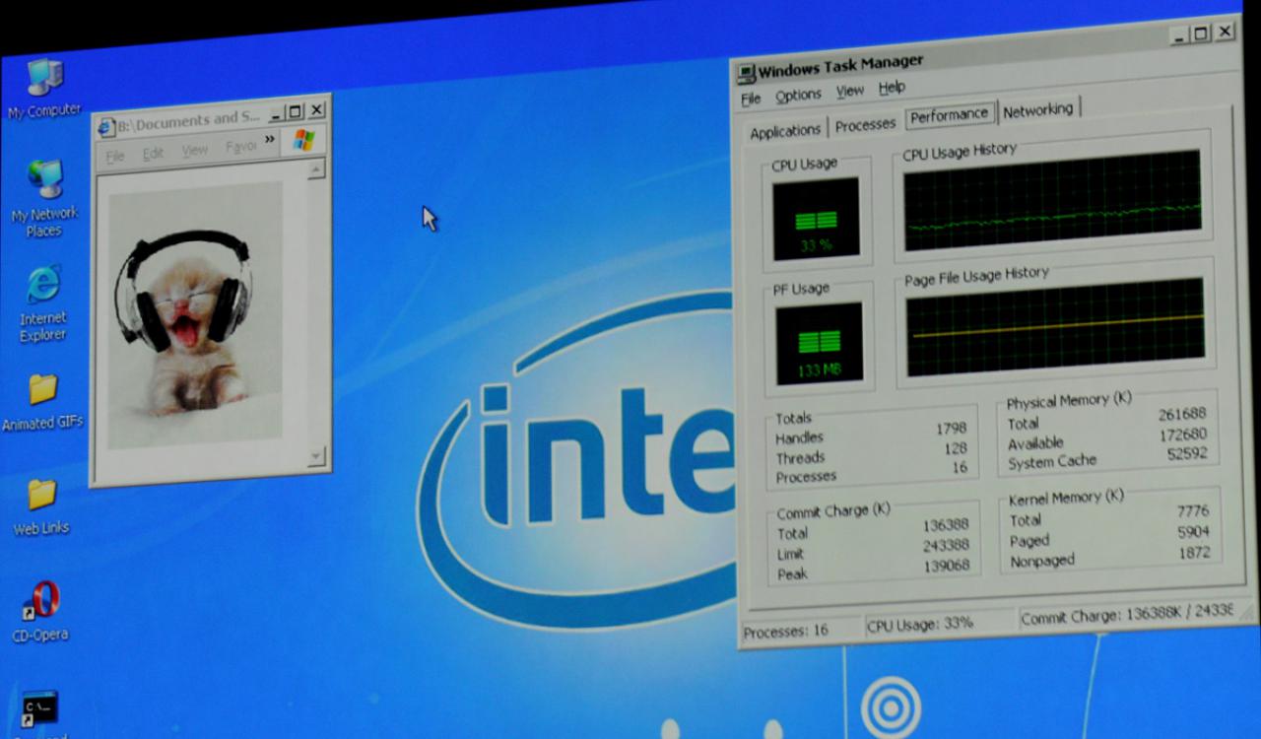Launch CD-Opera shortcut

[x=40, y=612]
